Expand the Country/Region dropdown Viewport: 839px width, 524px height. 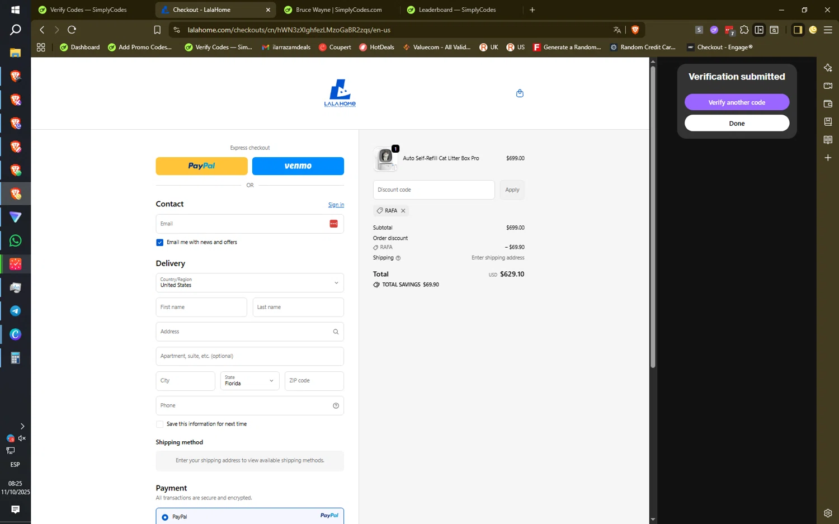(x=249, y=282)
